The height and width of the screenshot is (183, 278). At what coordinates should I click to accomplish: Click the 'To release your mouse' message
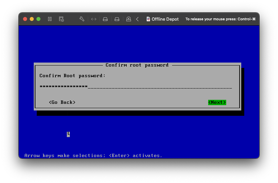click(220, 19)
